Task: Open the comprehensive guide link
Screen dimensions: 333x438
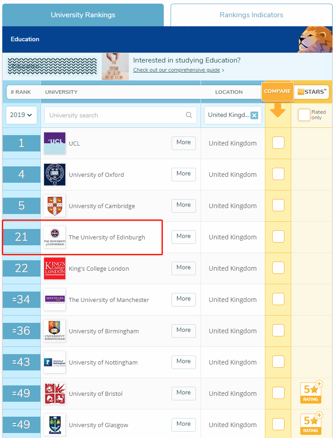Action: click(x=176, y=70)
